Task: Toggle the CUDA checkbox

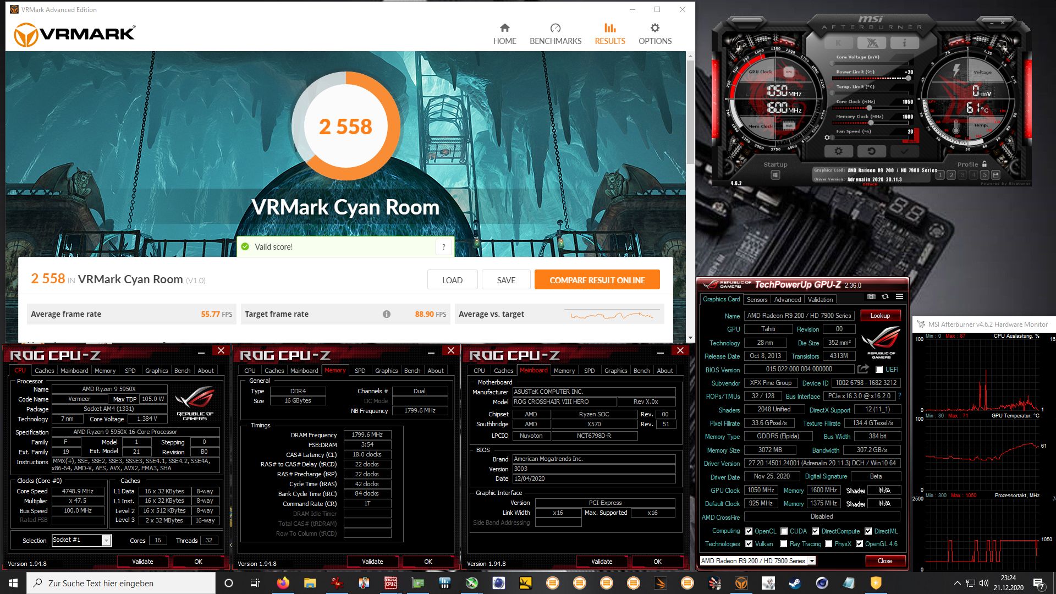Action: 784,531
